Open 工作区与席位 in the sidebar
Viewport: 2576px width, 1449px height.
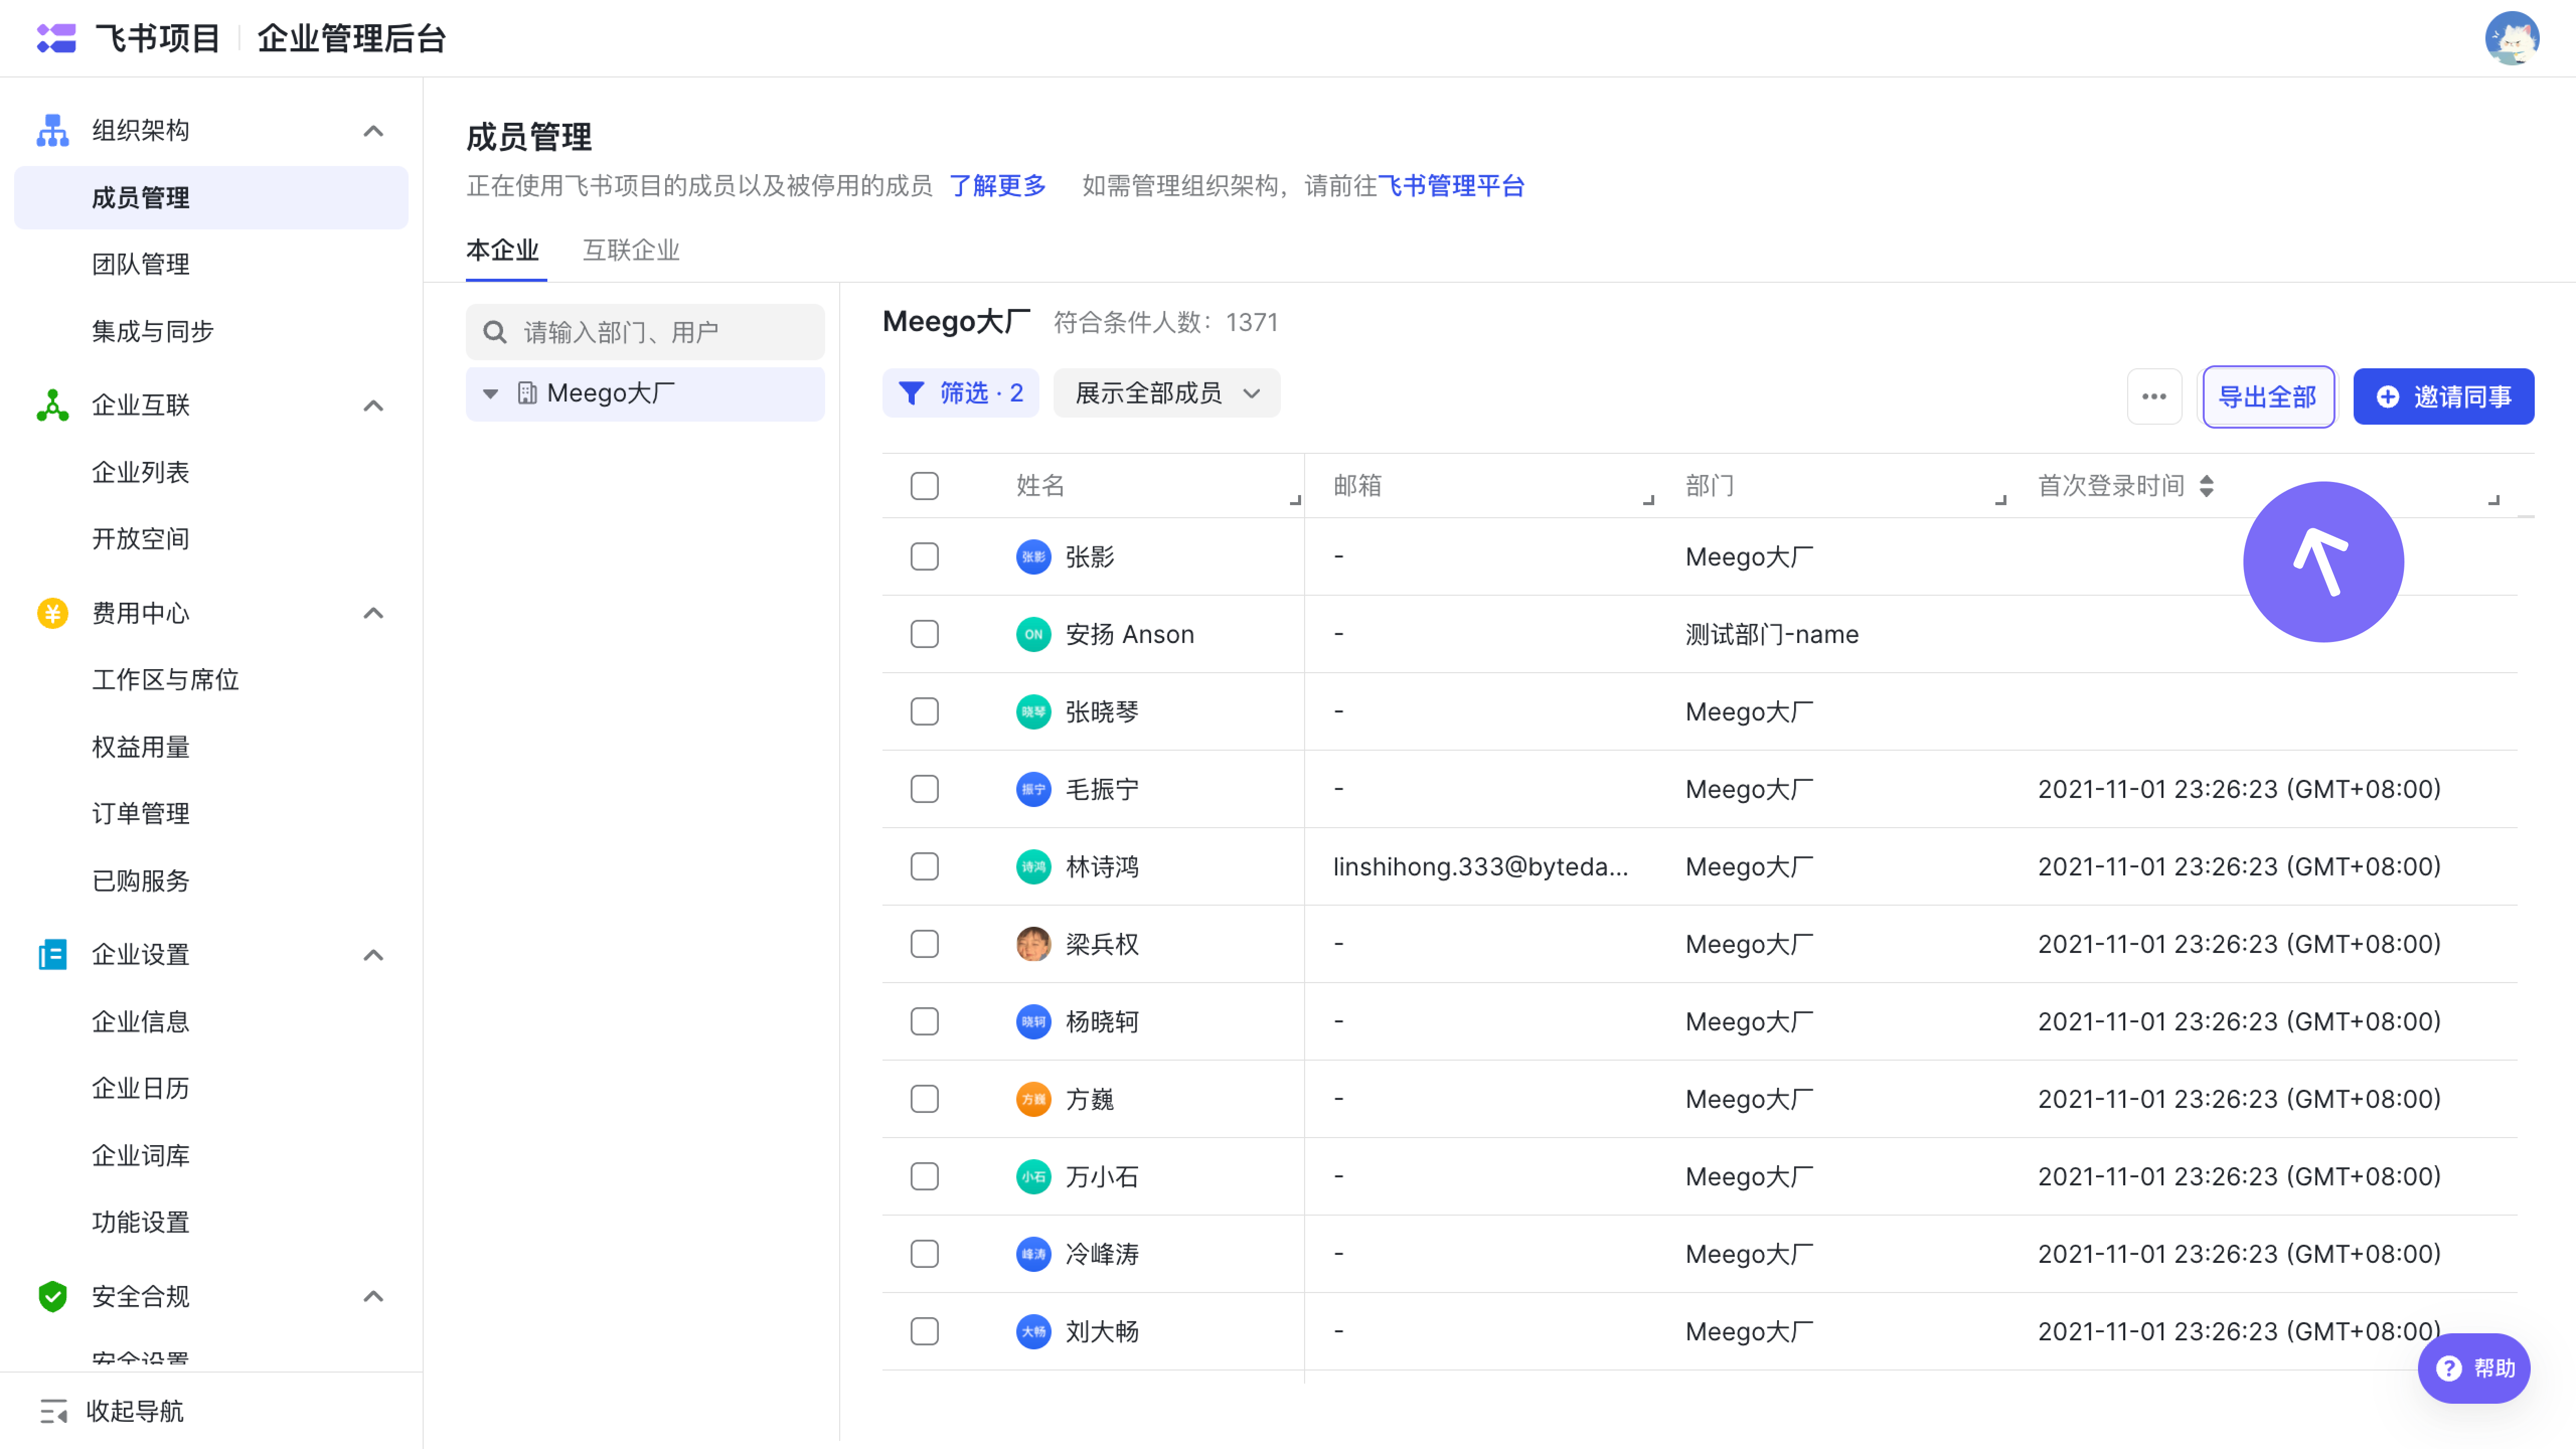(165, 680)
